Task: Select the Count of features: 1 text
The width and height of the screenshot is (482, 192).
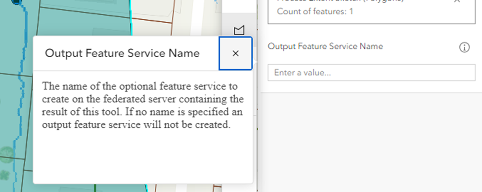Action: coord(315,12)
